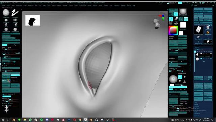The image size is (216, 122).
Task: Click the light placement sphere
Action: 173,79
